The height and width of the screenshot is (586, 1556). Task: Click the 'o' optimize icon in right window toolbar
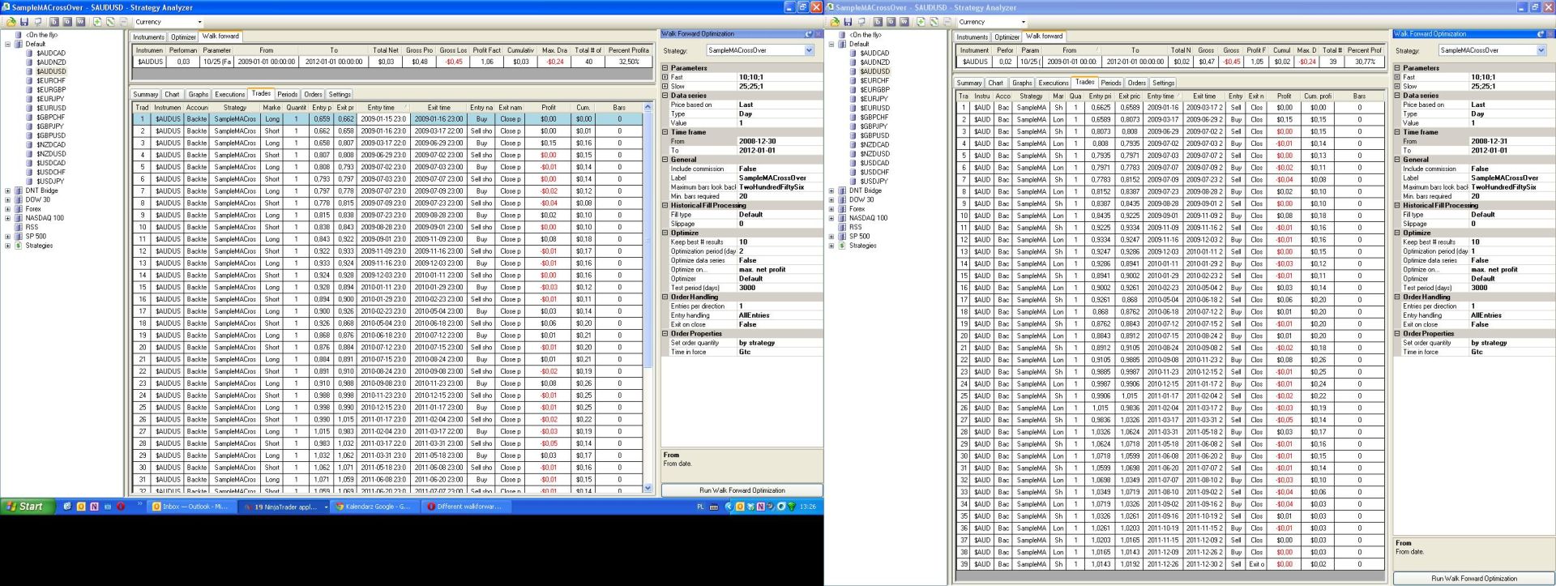(x=891, y=22)
